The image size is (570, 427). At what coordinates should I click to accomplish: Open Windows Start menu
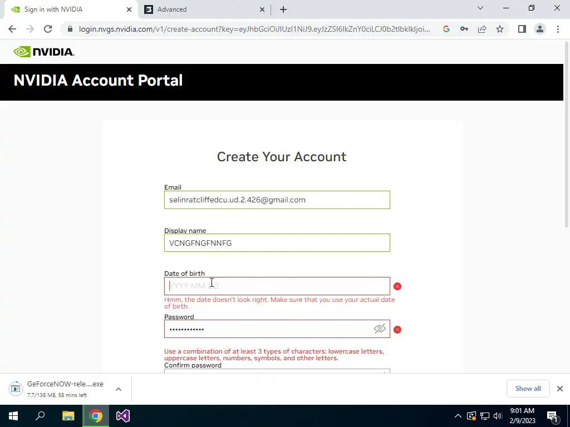pos(13,416)
